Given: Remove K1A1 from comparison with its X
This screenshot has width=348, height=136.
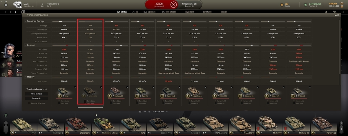Looking at the screenshot, I should pyautogui.click(x=75, y=87).
